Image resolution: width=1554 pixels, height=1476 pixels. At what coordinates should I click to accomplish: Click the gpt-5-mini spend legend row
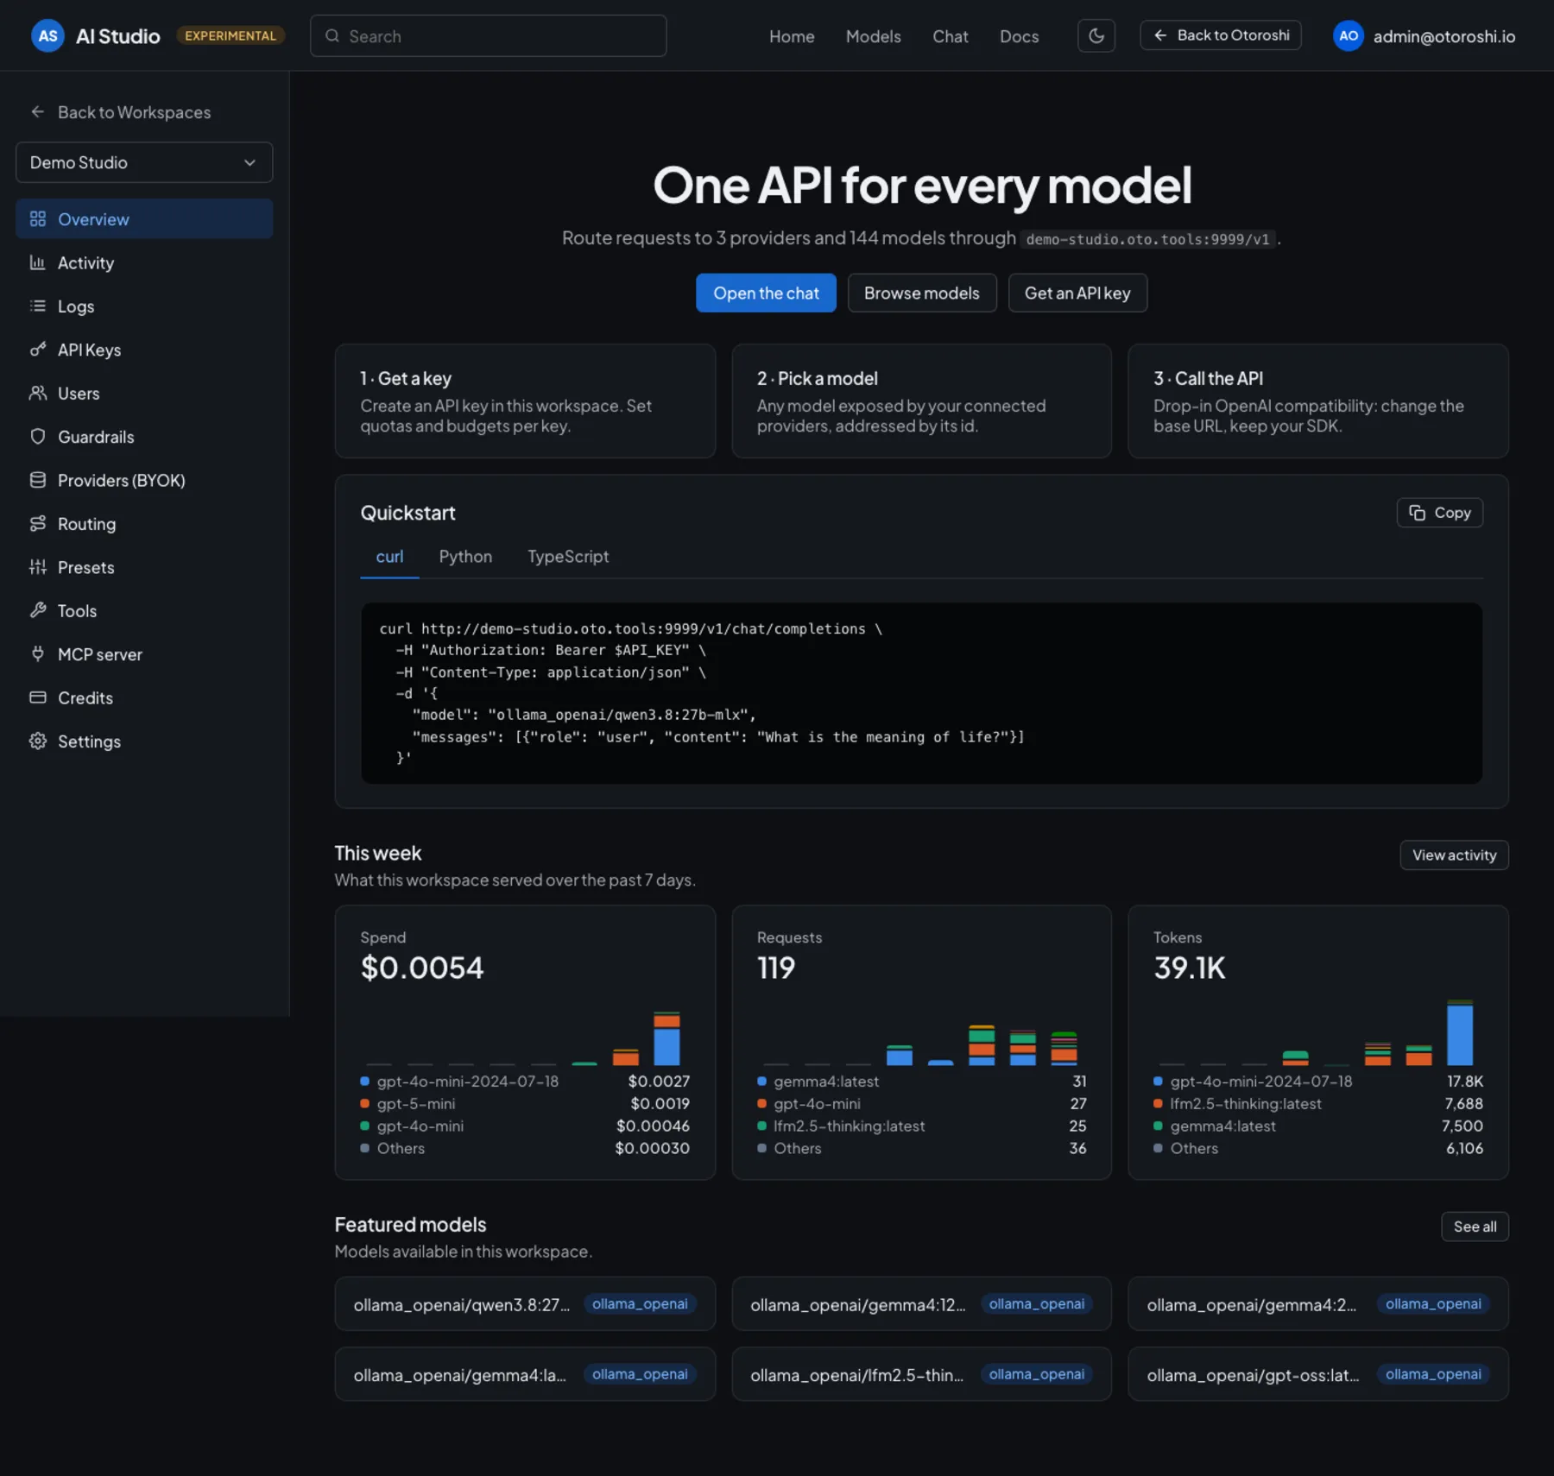[525, 1103]
